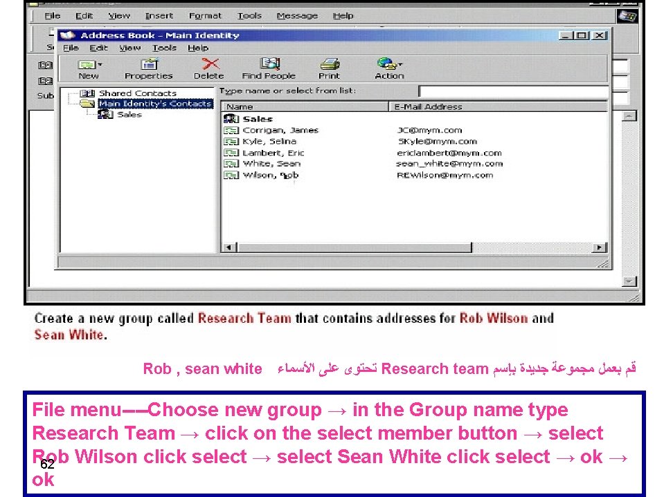The image size is (664, 497).
Task: Click the contact card icon for Kyle, Selina
Action: pos(231,141)
